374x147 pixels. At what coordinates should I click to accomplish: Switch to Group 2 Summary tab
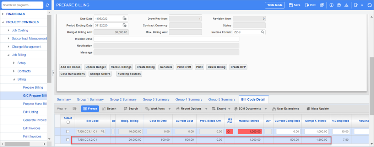tap(123, 100)
